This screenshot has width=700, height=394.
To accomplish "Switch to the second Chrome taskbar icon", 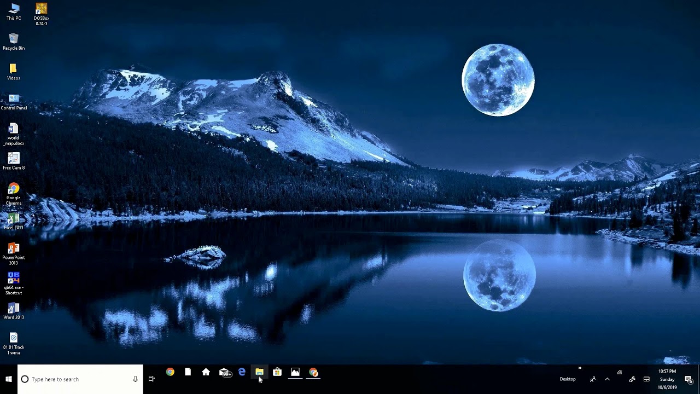I will click(x=313, y=372).
